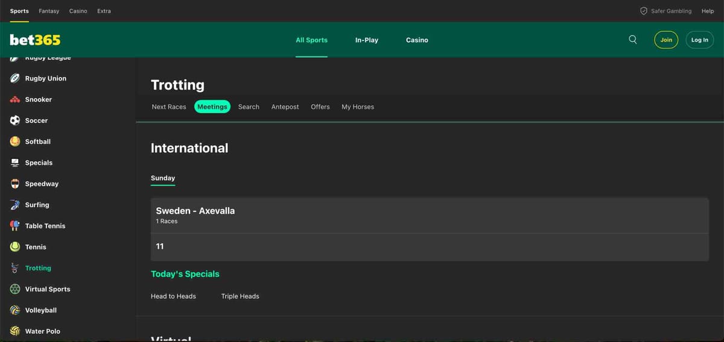Click the Virtual Sports icon
The height and width of the screenshot is (342, 724).
tap(15, 289)
